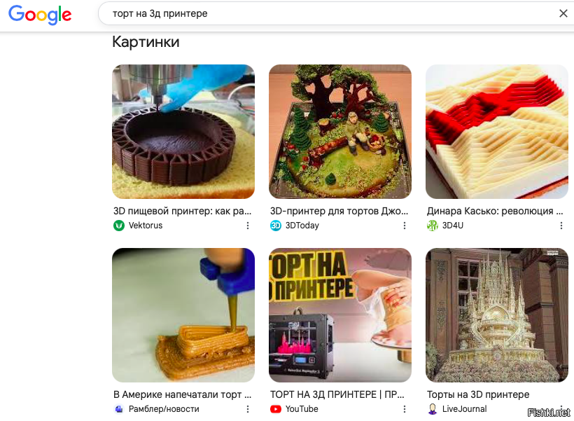Open the forest scene cake thumbnail
Viewport: 574px width, 421px height.
tap(340, 132)
